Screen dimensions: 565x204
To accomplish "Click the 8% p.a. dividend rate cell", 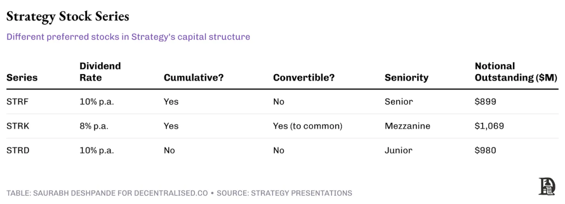I will 94,126.
